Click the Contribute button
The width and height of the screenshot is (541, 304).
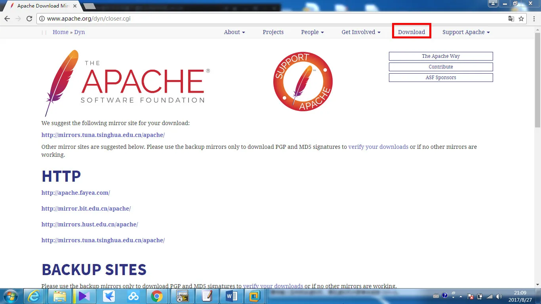441,67
